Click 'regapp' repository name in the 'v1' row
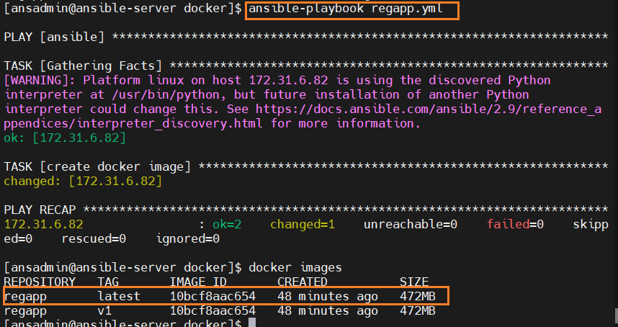This screenshot has width=618, height=327. (x=25, y=311)
